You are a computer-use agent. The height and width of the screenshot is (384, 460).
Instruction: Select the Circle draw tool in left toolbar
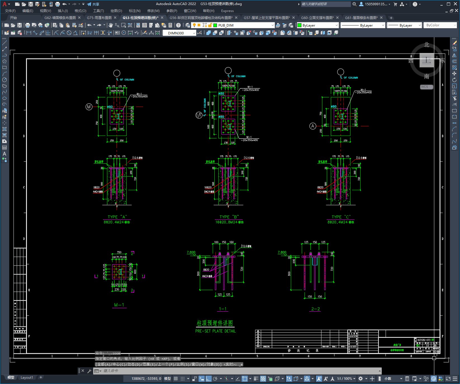4,80
